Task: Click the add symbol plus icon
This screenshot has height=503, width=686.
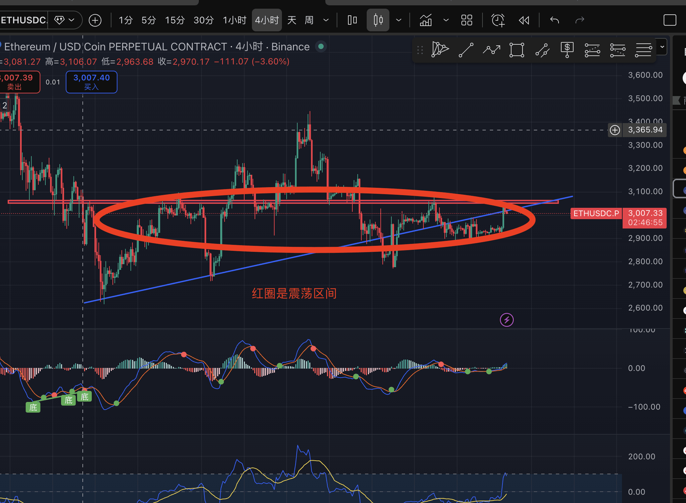Action: 95,20
